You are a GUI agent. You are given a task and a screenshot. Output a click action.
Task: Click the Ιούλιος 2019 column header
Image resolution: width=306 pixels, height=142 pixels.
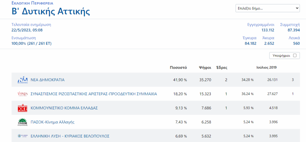tap(267, 68)
